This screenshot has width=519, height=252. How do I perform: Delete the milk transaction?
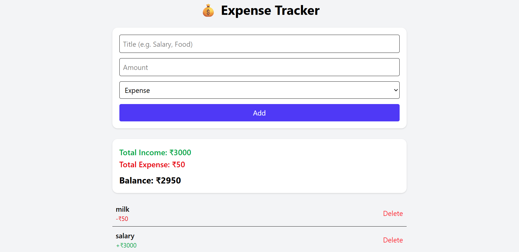pyautogui.click(x=393, y=213)
